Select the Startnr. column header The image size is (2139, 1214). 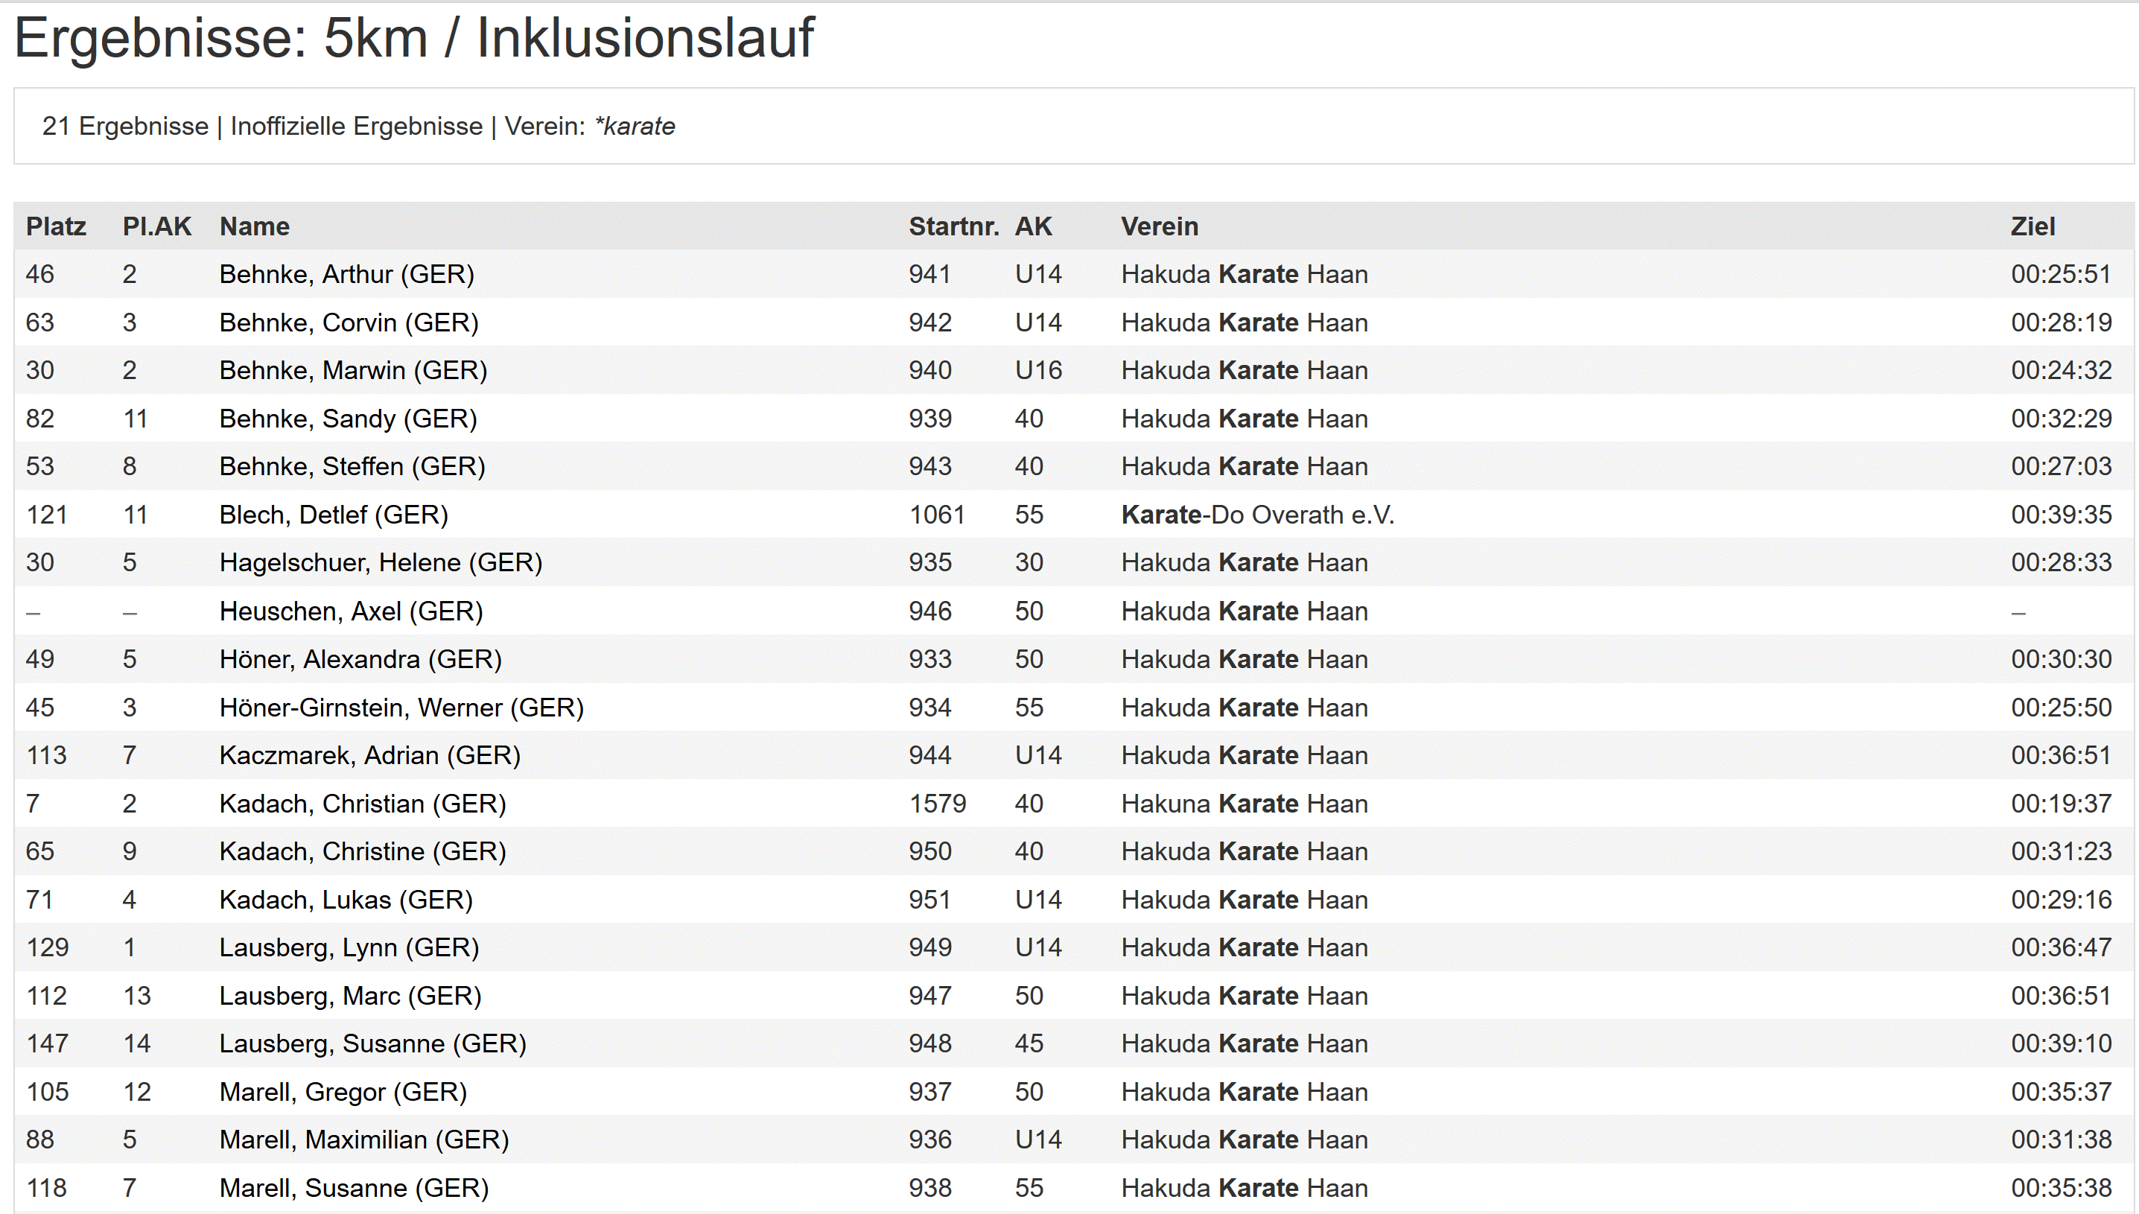(953, 226)
